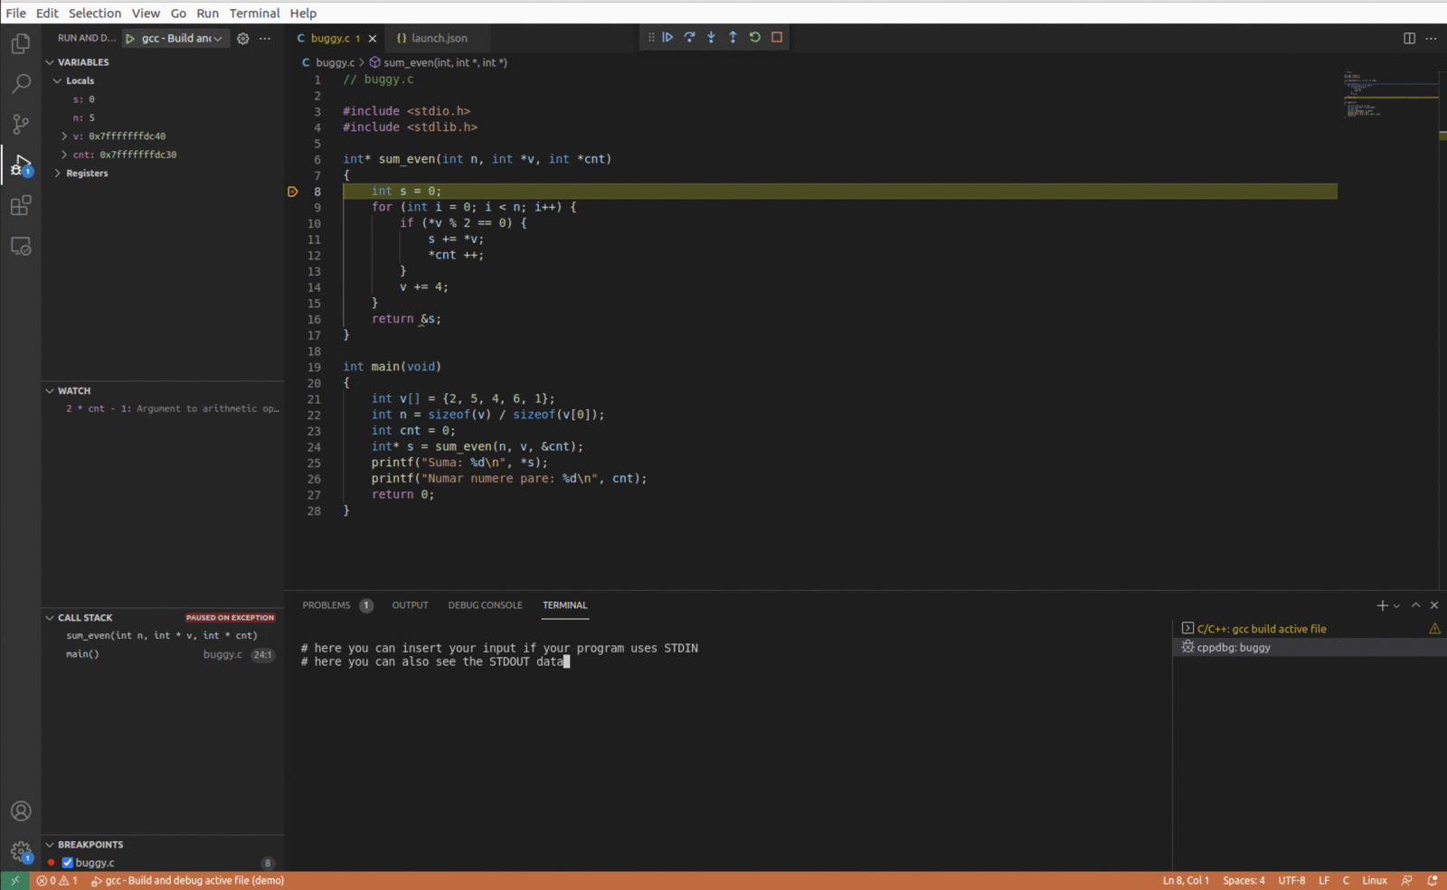This screenshot has height=890, width=1447.
Task: Switch to the DEBUG CONSOLE tab
Action: pos(485,604)
